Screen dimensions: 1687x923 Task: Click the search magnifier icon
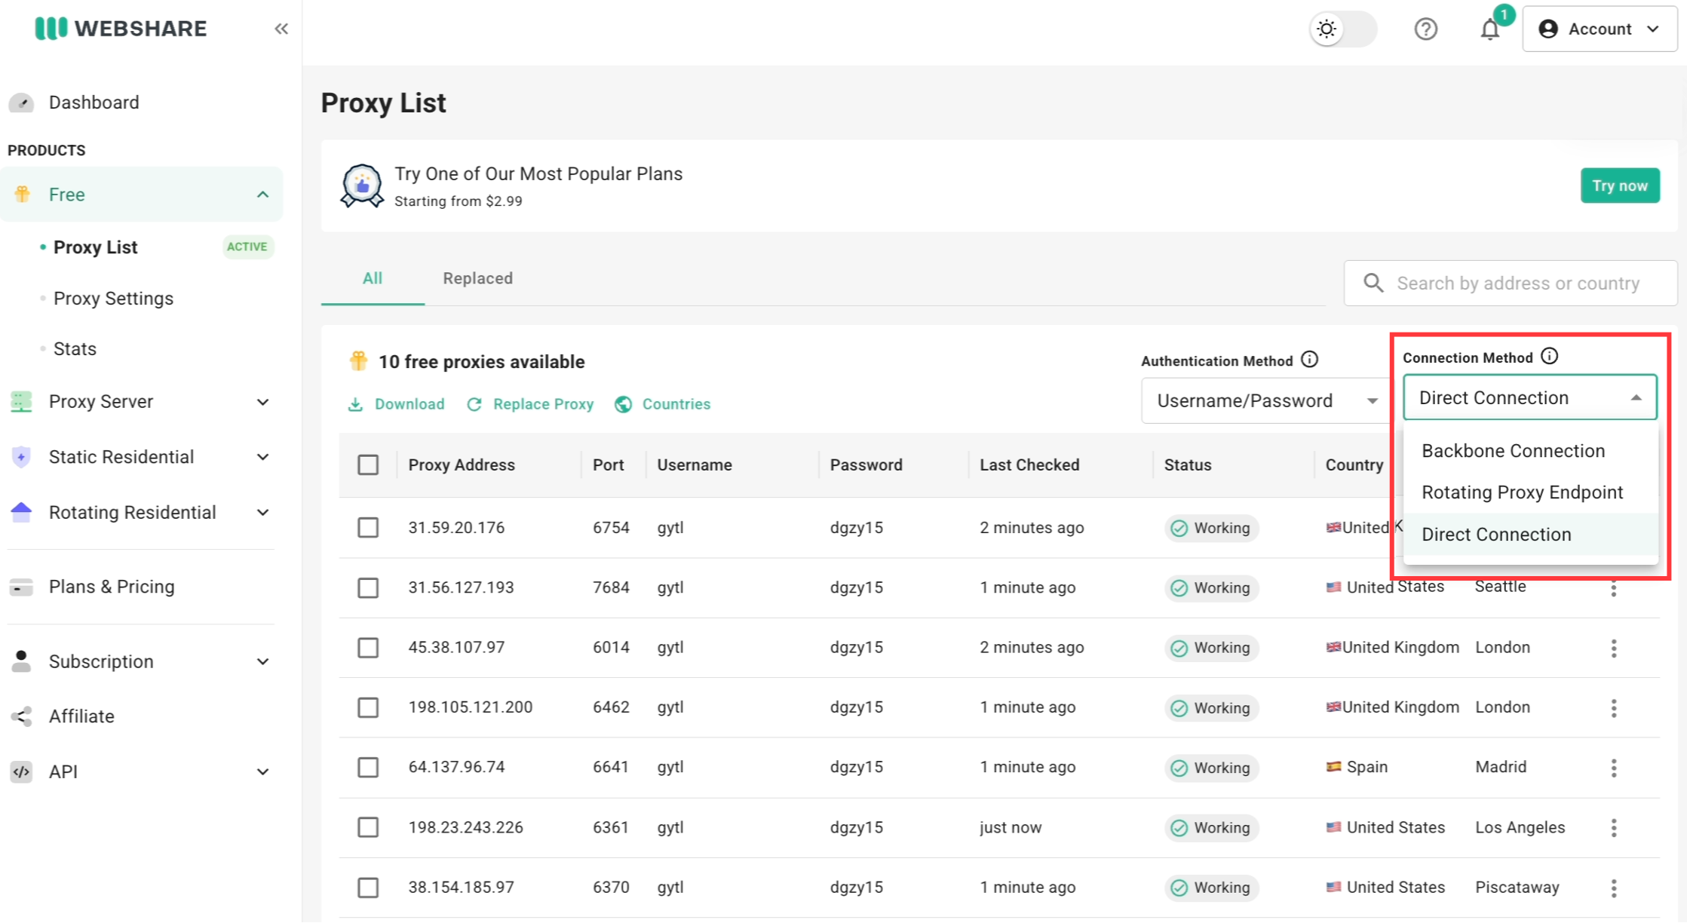click(x=1373, y=283)
